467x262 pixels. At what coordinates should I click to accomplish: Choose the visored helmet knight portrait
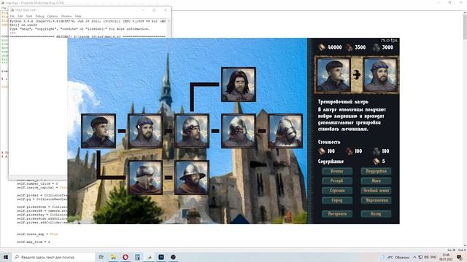[239, 131]
